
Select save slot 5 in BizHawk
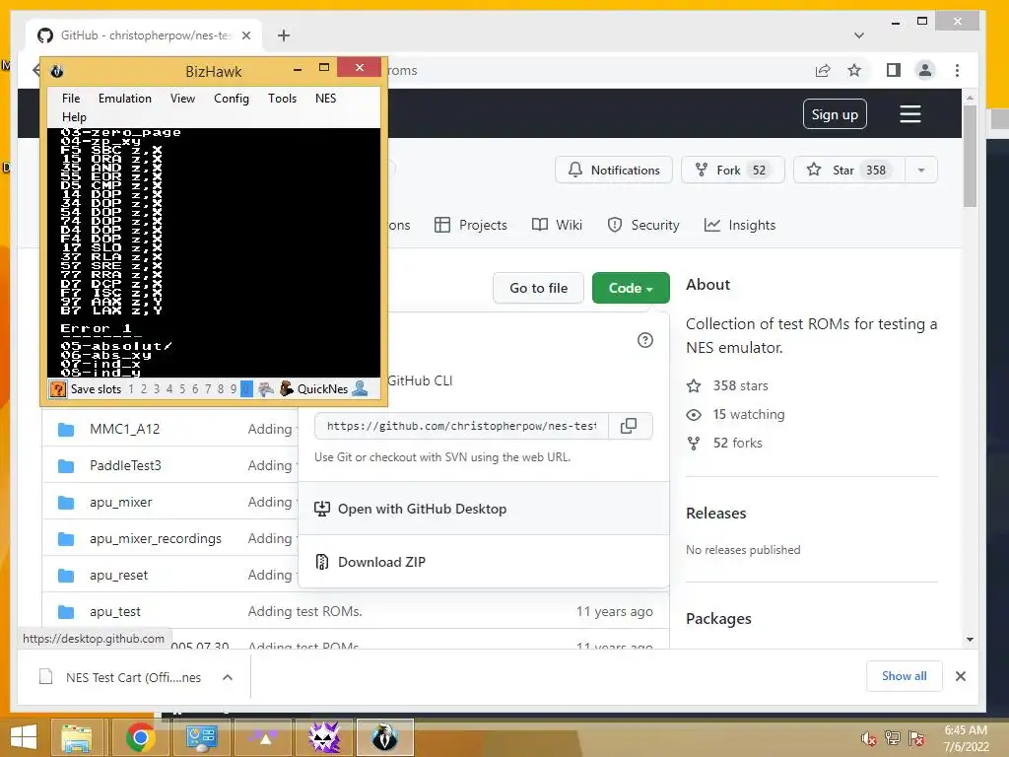coord(182,388)
